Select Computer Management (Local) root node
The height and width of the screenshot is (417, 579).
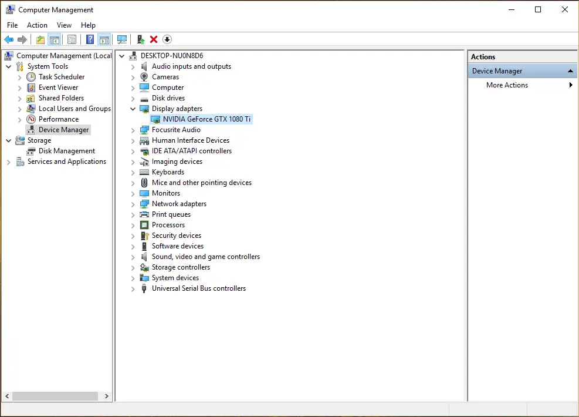click(64, 56)
